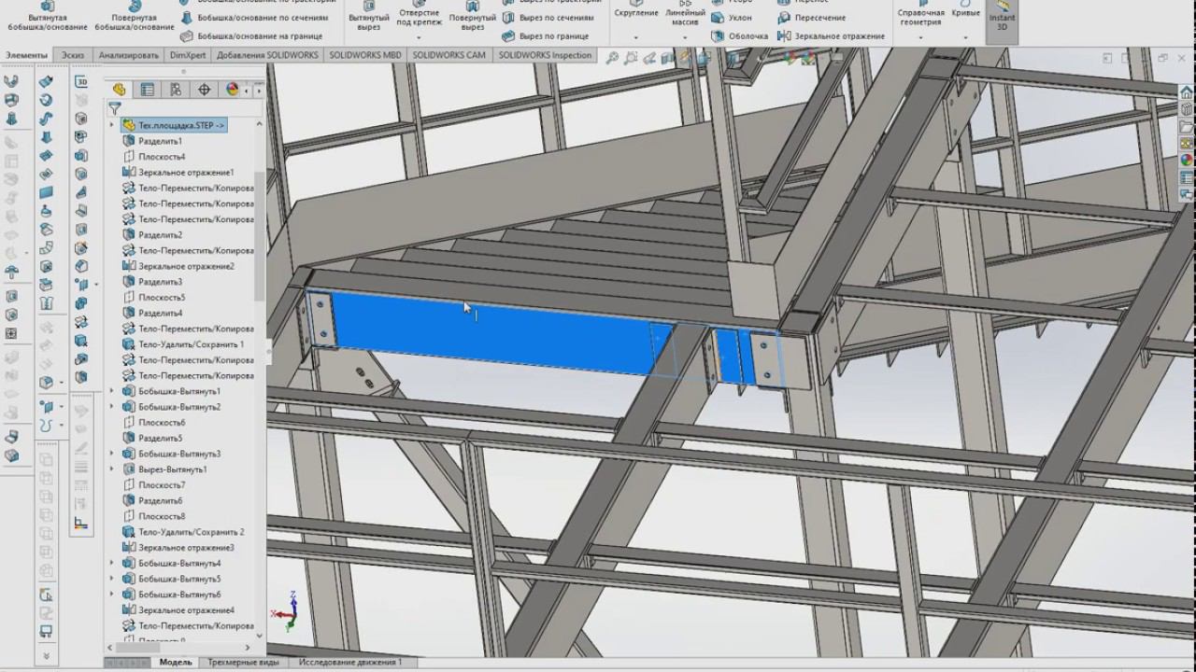Click the XYZ coordinate triad
The width and height of the screenshot is (1196, 672).
tap(284, 610)
